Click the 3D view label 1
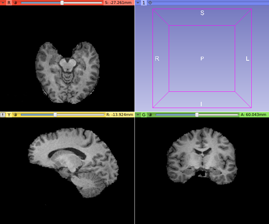The height and width of the screenshot is (224, 269). point(144,3)
